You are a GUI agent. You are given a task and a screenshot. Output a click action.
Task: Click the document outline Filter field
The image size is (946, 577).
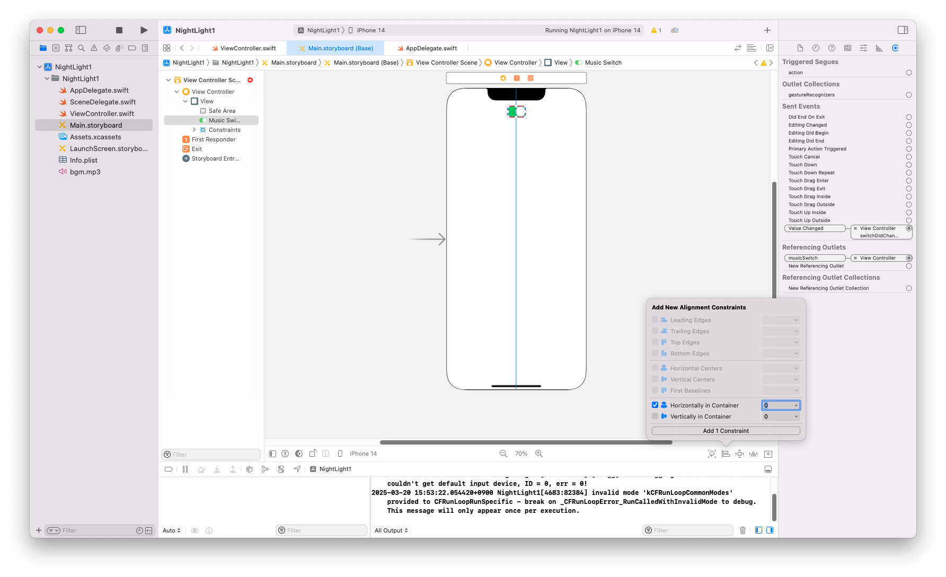coord(211,455)
